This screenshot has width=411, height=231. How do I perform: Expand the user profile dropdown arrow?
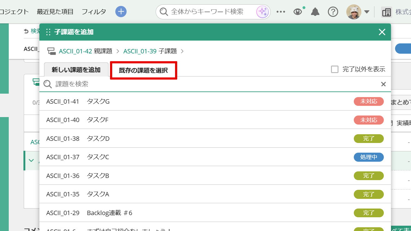coord(367,12)
